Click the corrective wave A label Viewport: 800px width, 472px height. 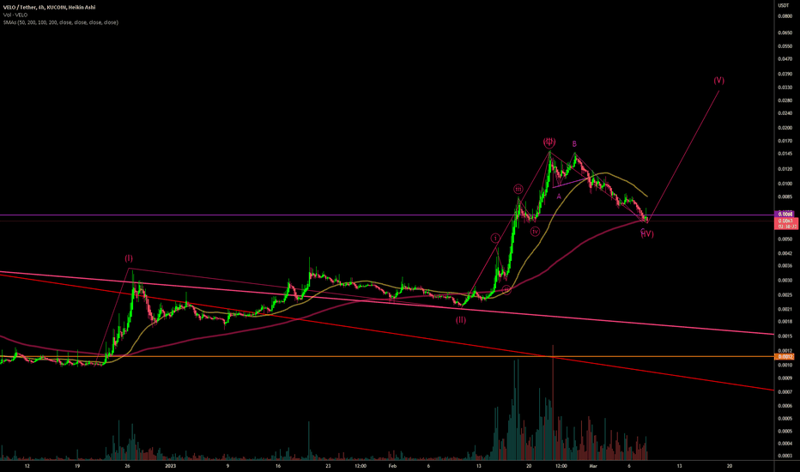point(559,196)
